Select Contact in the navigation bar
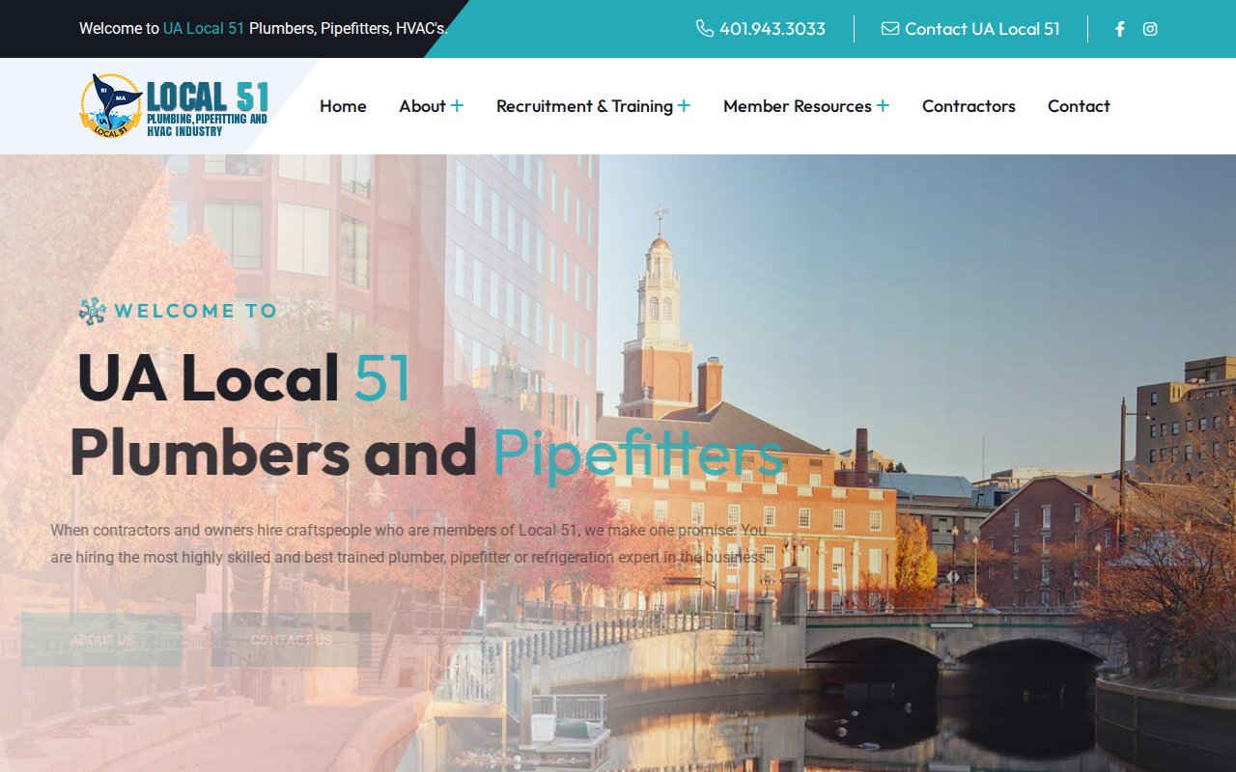Screen dimensions: 1236x772 tap(1079, 106)
